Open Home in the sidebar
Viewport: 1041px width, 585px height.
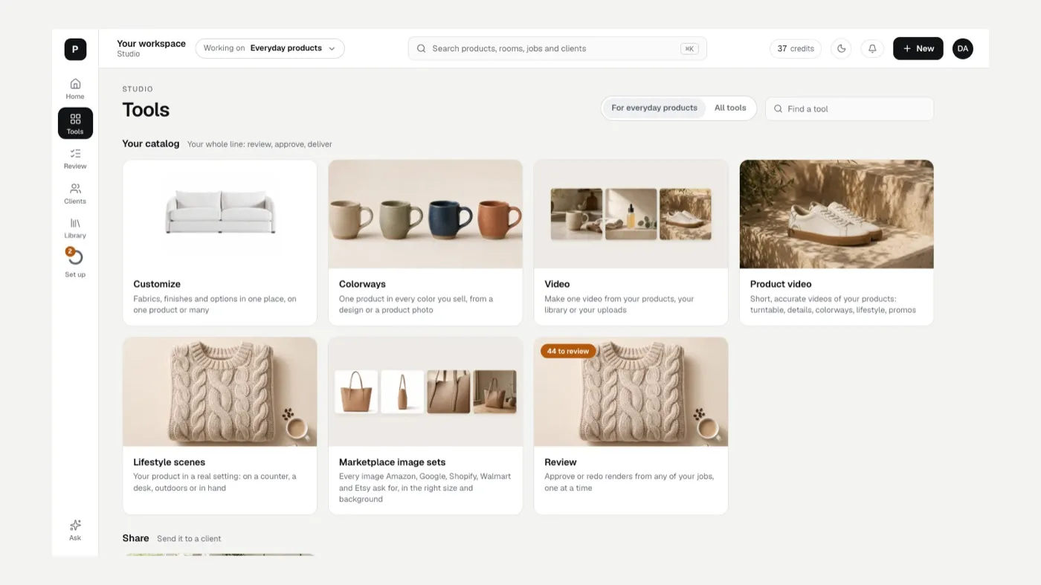pos(75,88)
